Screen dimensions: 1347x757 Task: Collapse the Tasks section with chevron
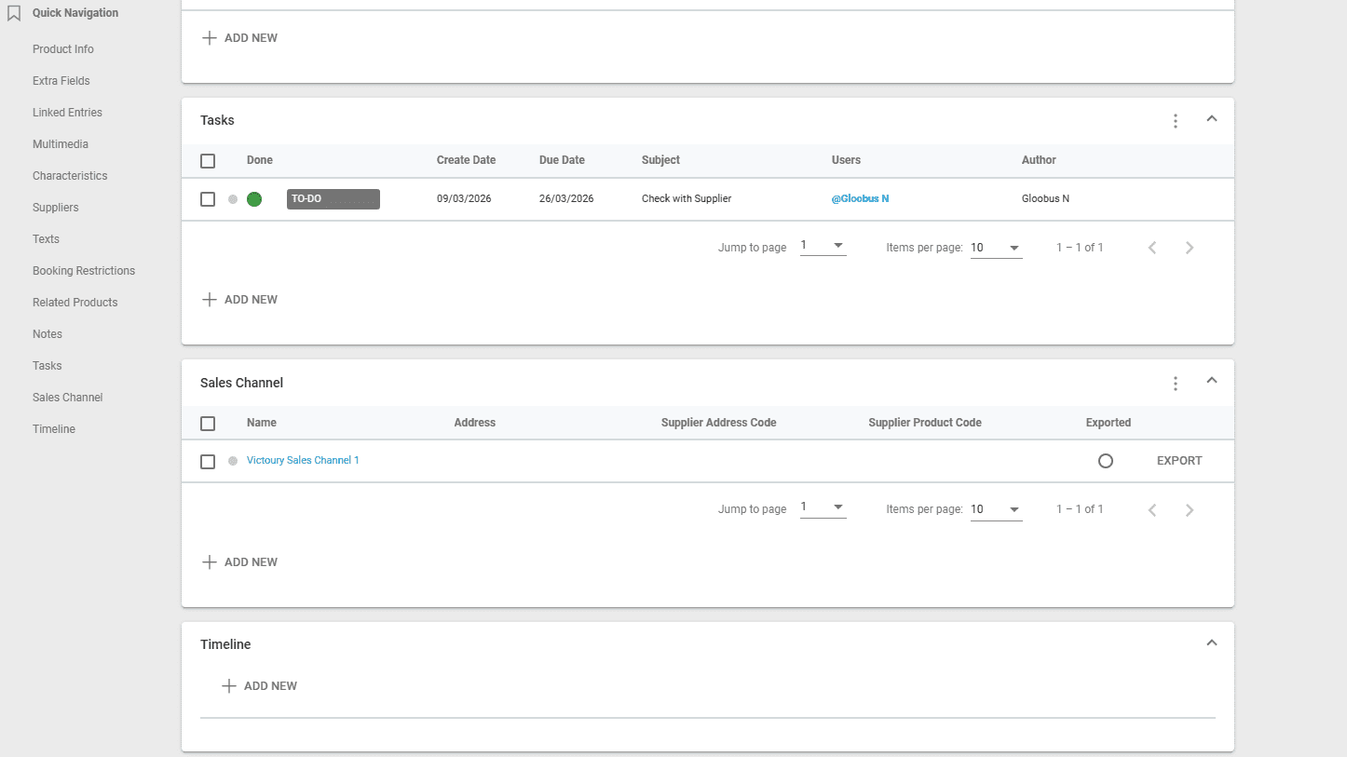coord(1212,119)
